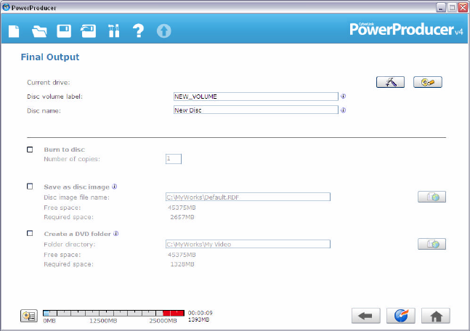
Task: Click info icon beside Disc volume label
Action: (x=343, y=96)
